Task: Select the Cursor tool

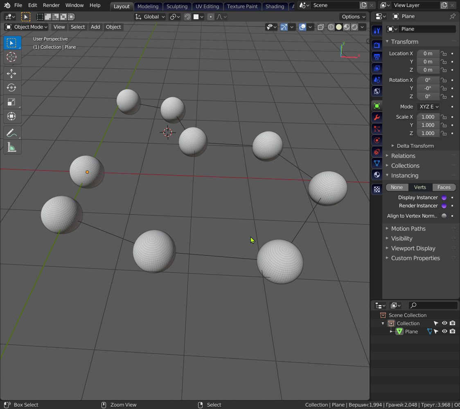Action: [x=12, y=57]
